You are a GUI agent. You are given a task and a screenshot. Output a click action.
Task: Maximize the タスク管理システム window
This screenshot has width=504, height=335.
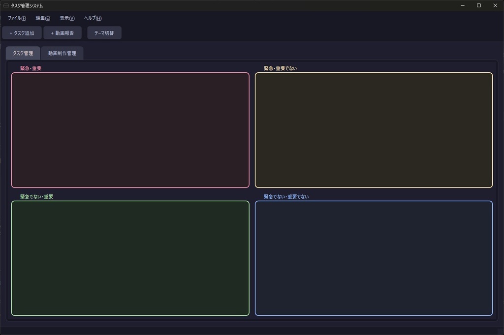(478, 5)
